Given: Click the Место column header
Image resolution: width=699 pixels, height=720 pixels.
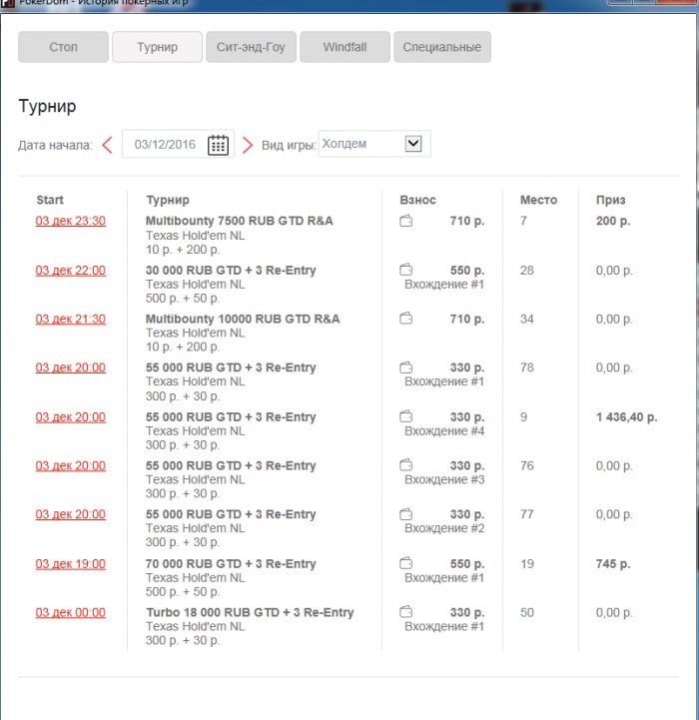Looking at the screenshot, I should (538, 200).
